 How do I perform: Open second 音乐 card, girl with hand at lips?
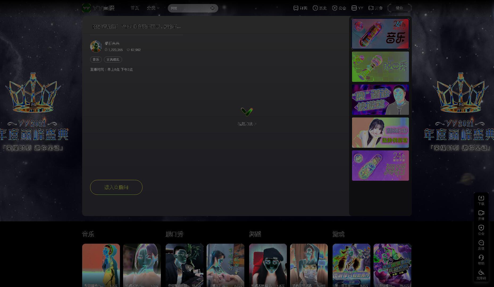click(x=142, y=265)
